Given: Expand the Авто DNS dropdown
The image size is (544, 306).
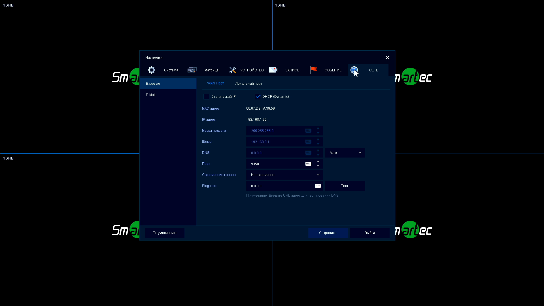Looking at the screenshot, I should tap(345, 153).
